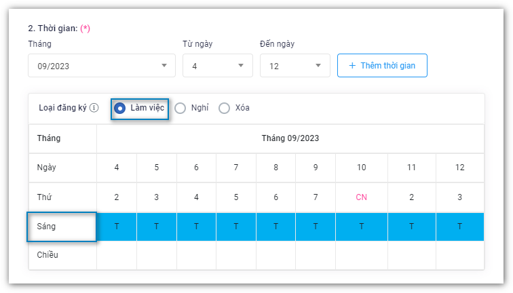The width and height of the screenshot is (513, 293).
Task: Click the Sáng cell for day 4
Action: tap(117, 227)
